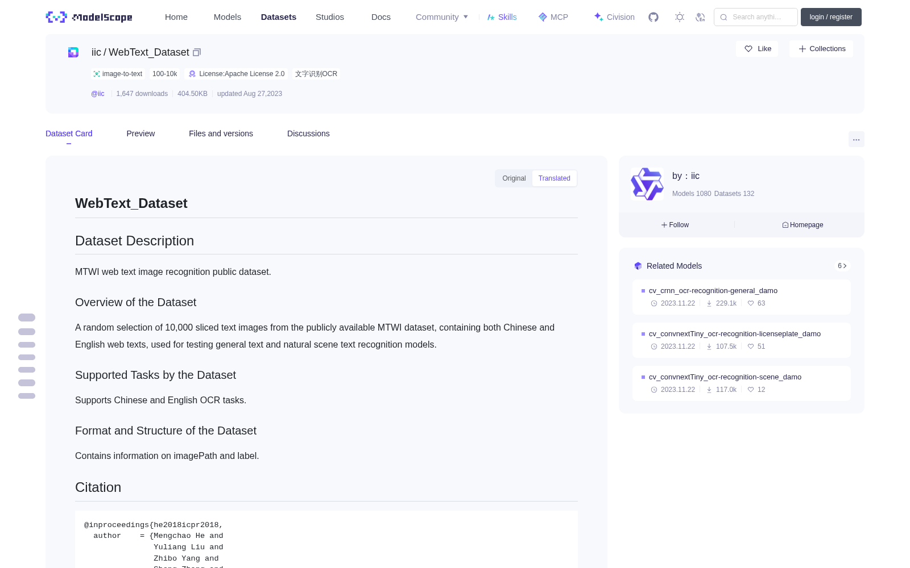The image size is (910, 568).
Task: Switch to the Discussions tab
Action: pyautogui.click(x=308, y=133)
